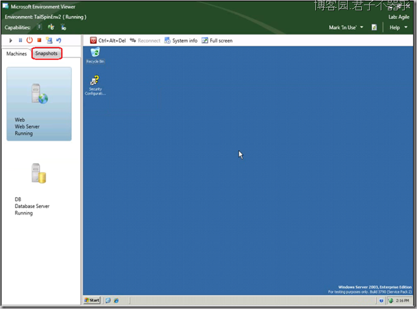The image size is (417, 309).
Task: Click the Reconnect toolbar item
Action: coord(145,40)
